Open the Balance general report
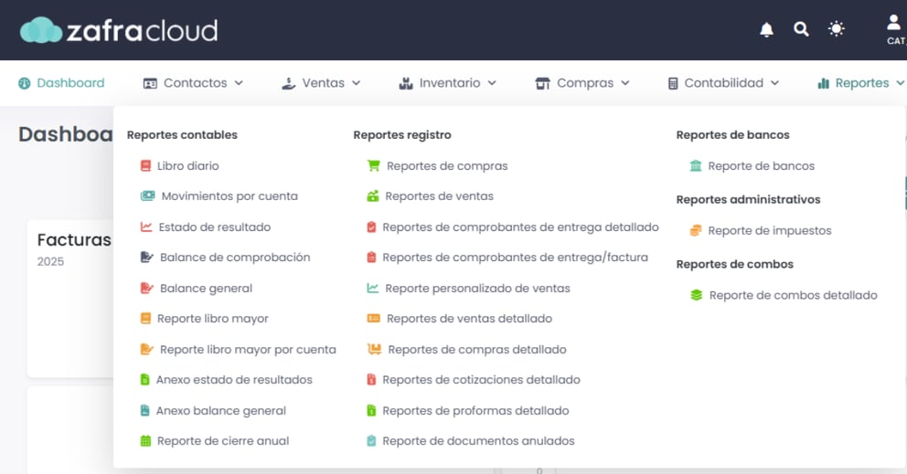The height and width of the screenshot is (474, 907). [206, 288]
